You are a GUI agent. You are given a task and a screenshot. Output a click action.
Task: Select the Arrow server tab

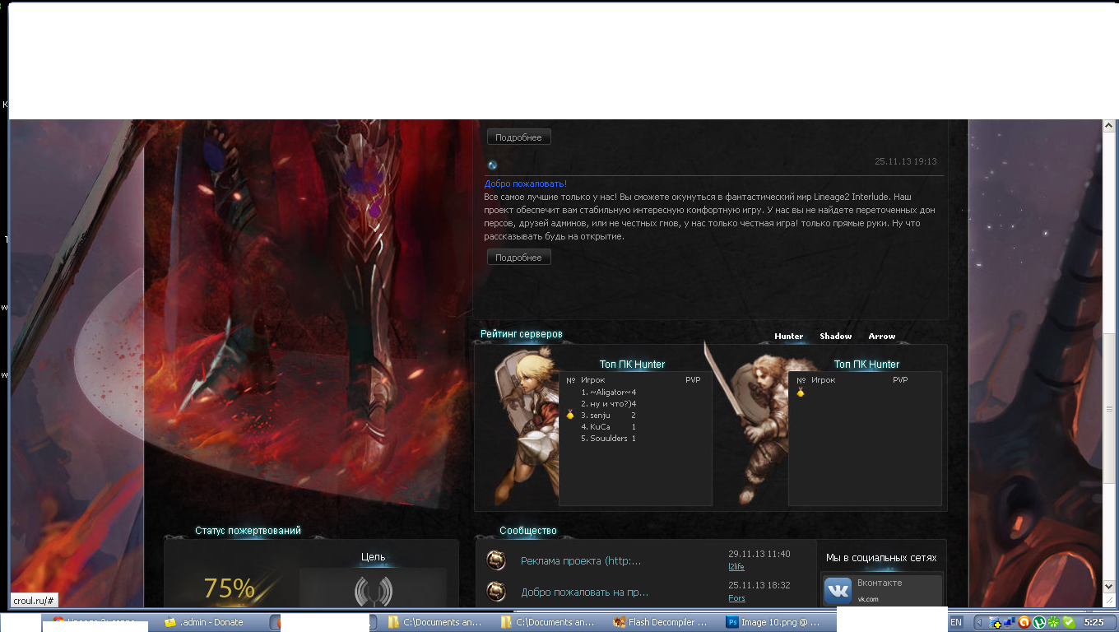881,336
